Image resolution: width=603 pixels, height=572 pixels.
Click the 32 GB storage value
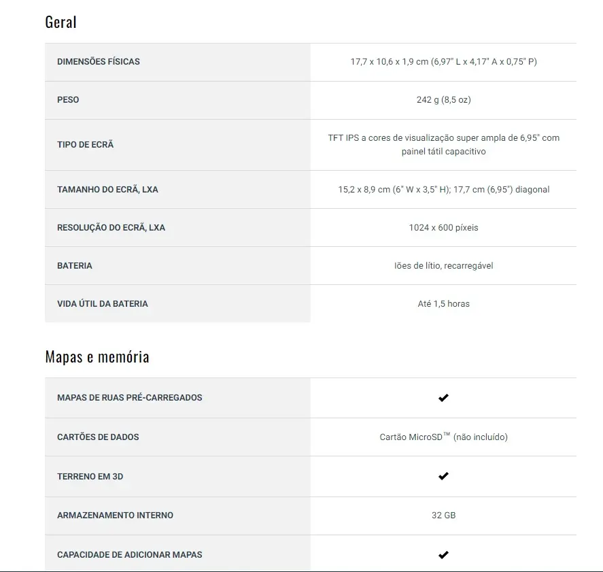443,515
